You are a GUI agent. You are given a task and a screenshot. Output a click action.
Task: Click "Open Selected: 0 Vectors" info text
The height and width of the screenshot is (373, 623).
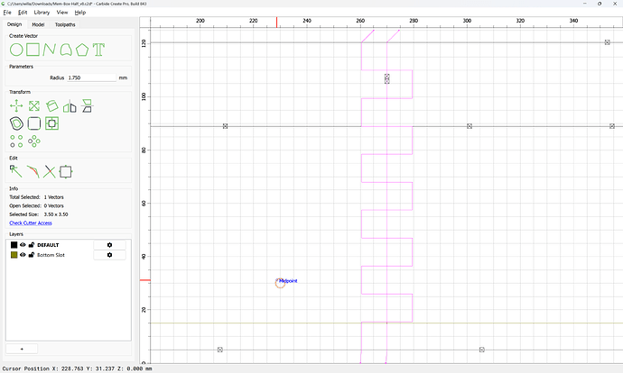click(36, 205)
